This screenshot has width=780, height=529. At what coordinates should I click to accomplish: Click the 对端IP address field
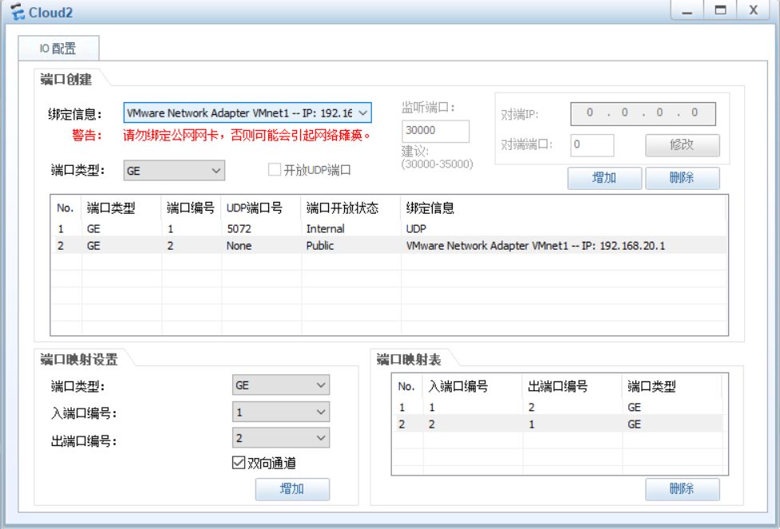(643, 113)
